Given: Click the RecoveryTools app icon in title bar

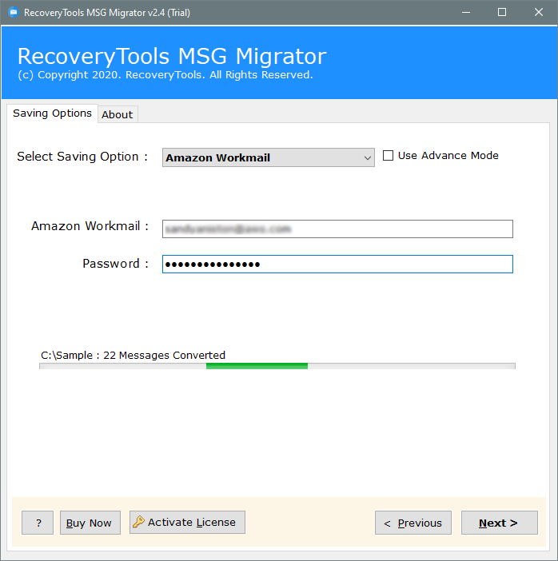Looking at the screenshot, I should point(14,13).
